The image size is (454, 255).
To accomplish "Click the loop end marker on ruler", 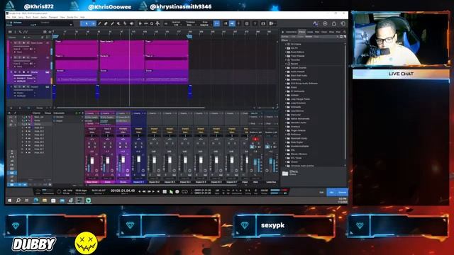I will [x=189, y=36].
